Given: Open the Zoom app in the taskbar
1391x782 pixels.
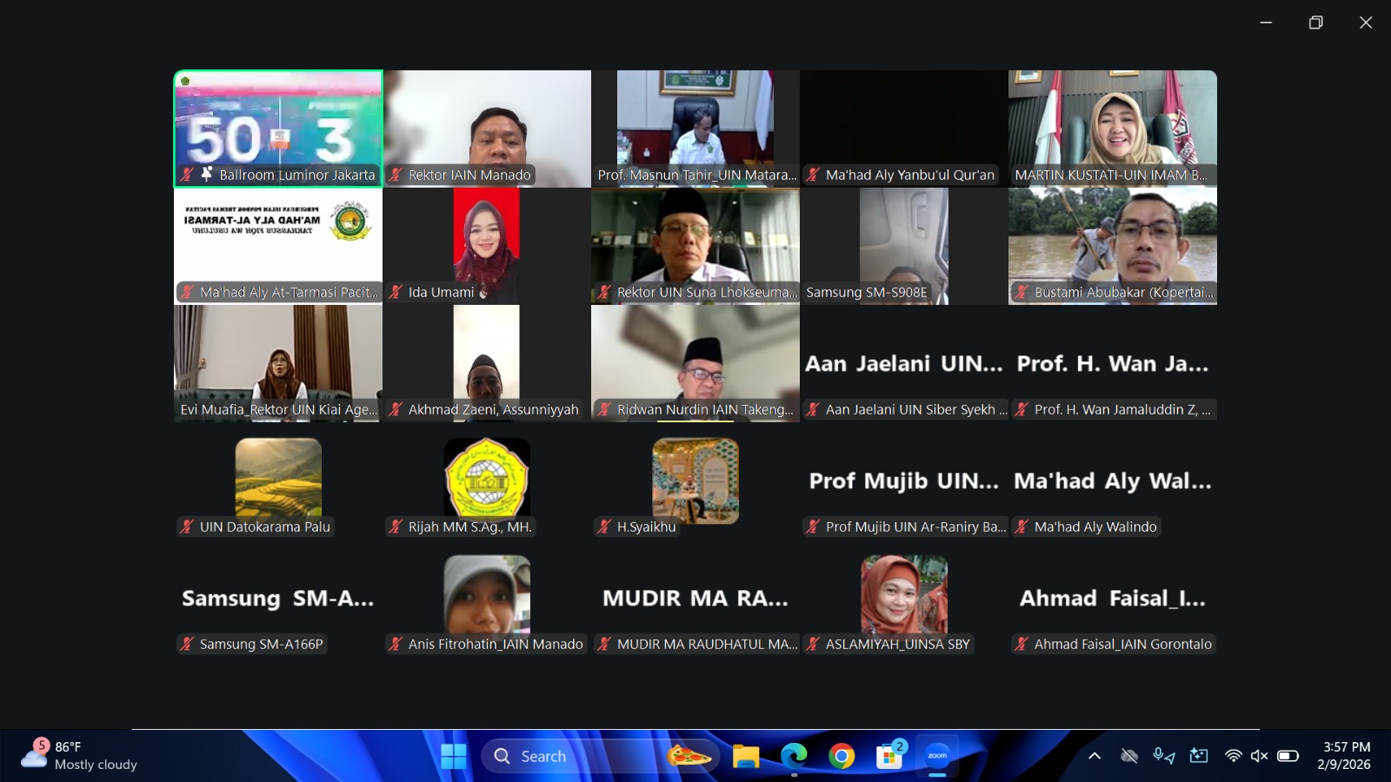Looking at the screenshot, I should [x=937, y=756].
